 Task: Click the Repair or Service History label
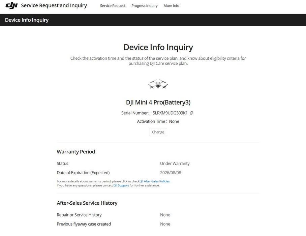(x=79, y=215)
